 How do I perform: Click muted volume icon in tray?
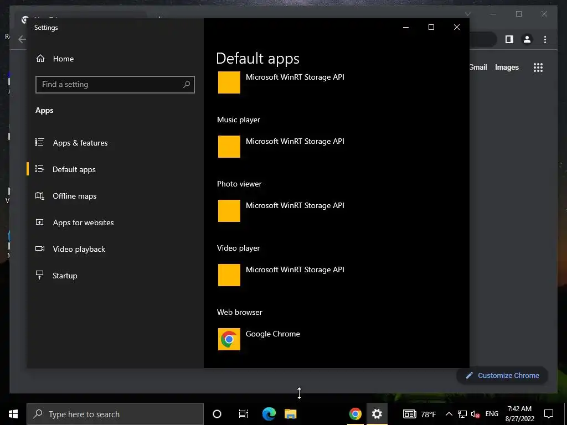pos(475,414)
